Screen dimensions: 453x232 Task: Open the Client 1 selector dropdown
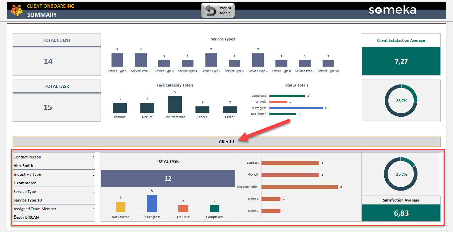[226, 142]
